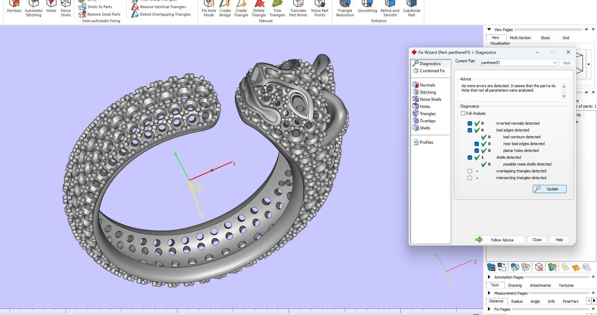597x315 pixels.
Task: Click Follow Advice button
Action: 499,240
